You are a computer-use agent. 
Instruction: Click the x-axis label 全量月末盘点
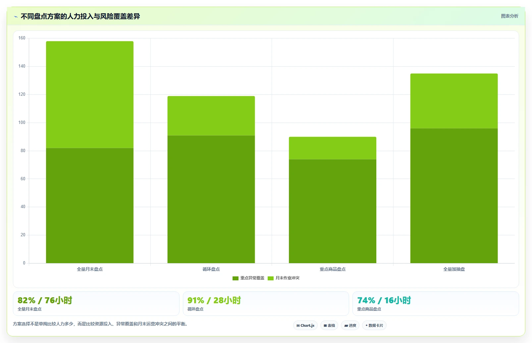(x=90, y=269)
